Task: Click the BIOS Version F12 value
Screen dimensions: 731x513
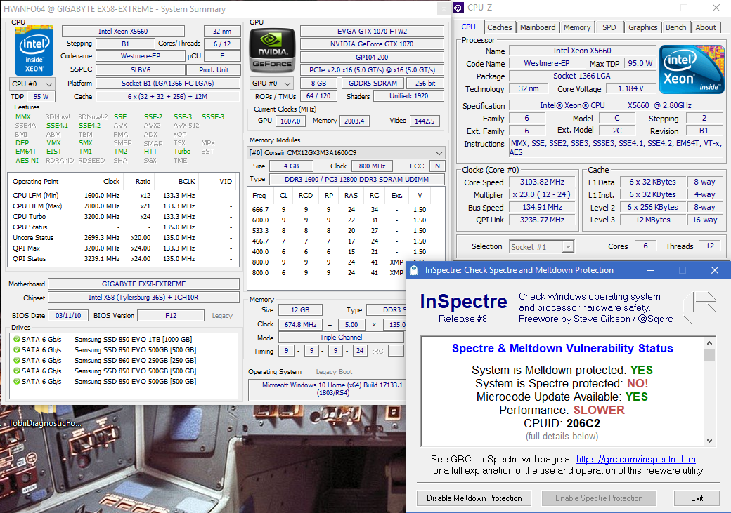Action: click(x=171, y=316)
